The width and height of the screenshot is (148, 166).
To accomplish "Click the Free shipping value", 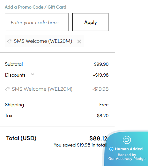I will [x=104, y=105].
